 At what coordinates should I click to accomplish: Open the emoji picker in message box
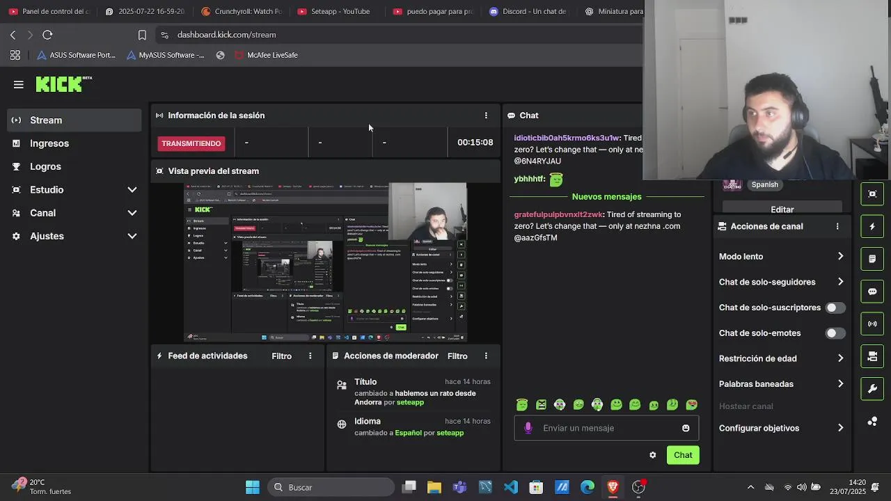[x=686, y=428]
